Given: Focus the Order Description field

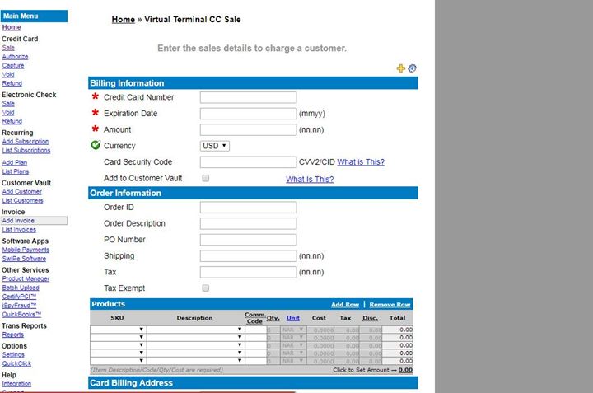Looking at the screenshot, I should (248, 223).
